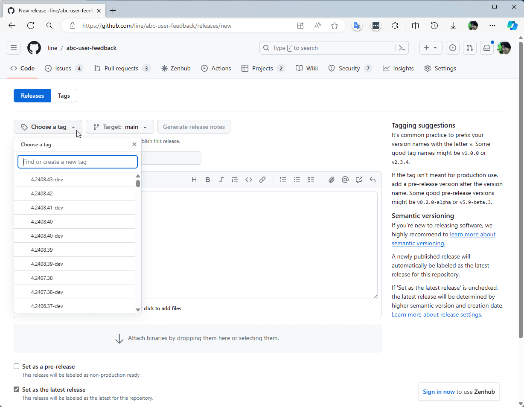Open abc-user-feedback repository link
This screenshot has width=524, height=407.
(91, 48)
